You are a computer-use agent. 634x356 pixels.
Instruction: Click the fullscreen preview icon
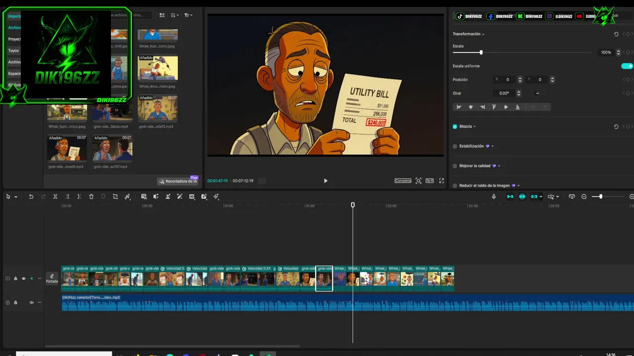click(441, 181)
